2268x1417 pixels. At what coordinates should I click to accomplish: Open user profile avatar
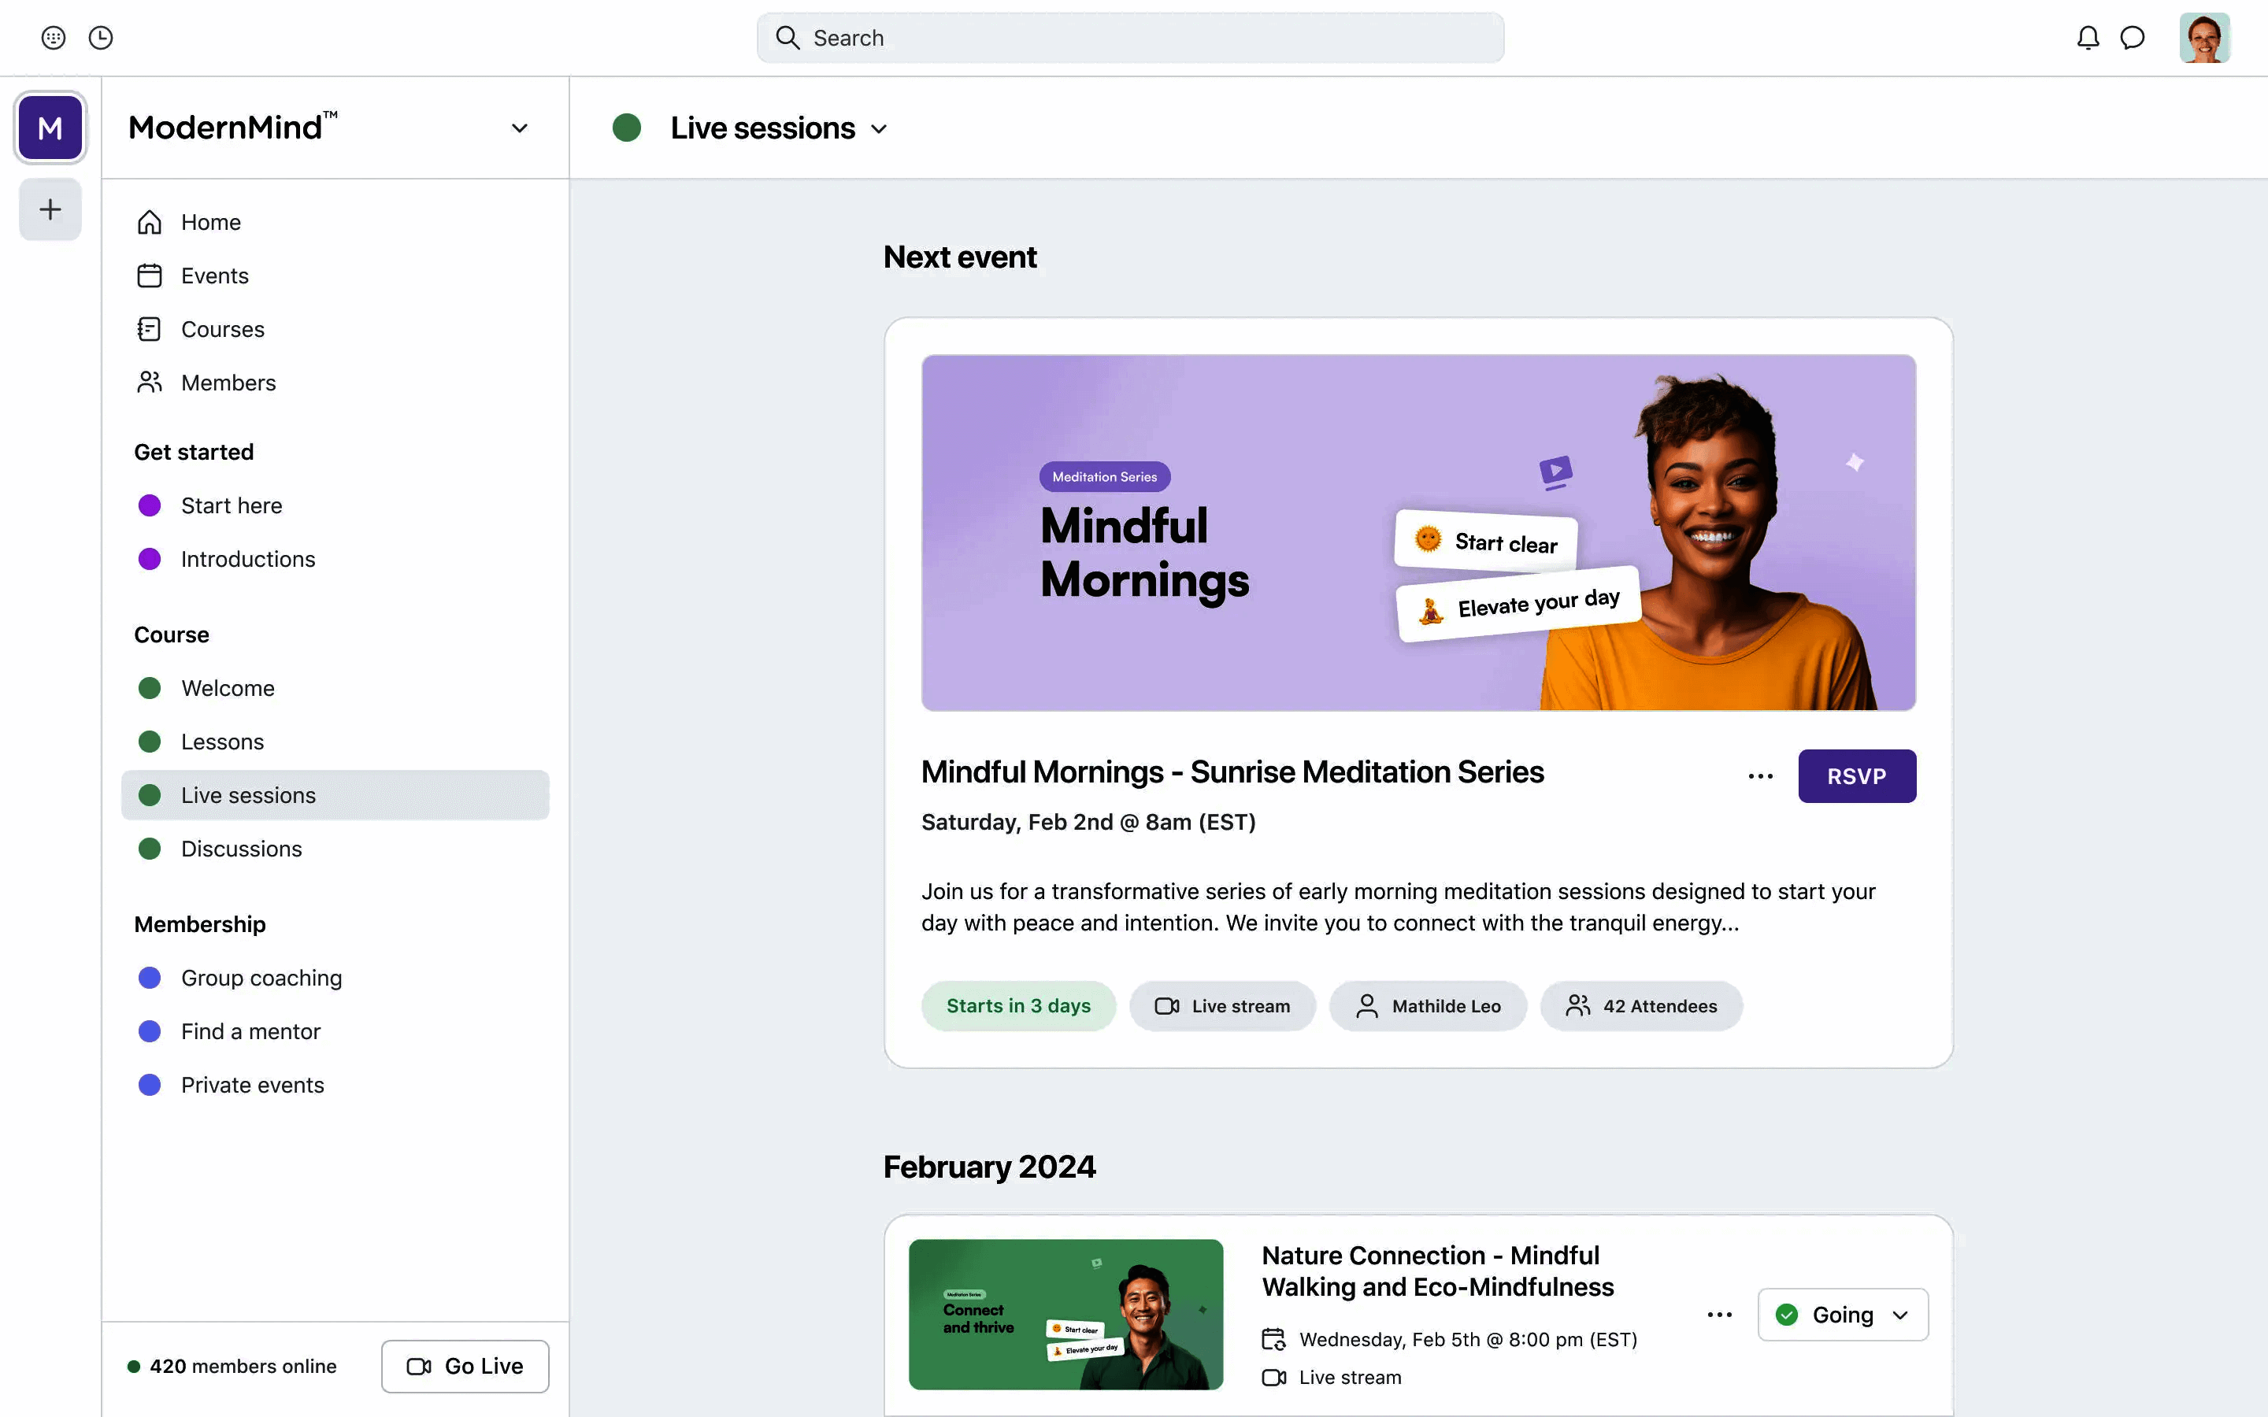(x=2203, y=38)
